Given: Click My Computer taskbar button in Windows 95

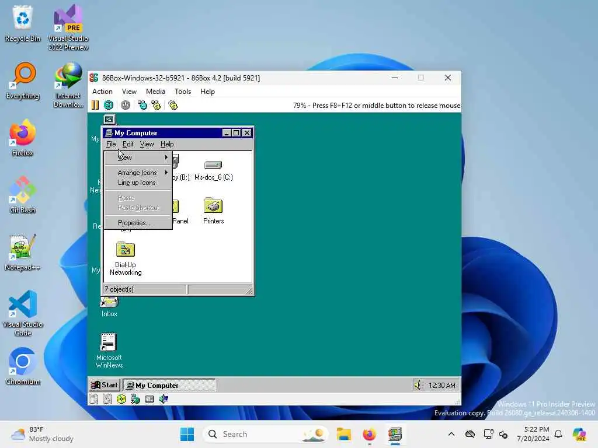Looking at the screenshot, I should coord(169,385).
